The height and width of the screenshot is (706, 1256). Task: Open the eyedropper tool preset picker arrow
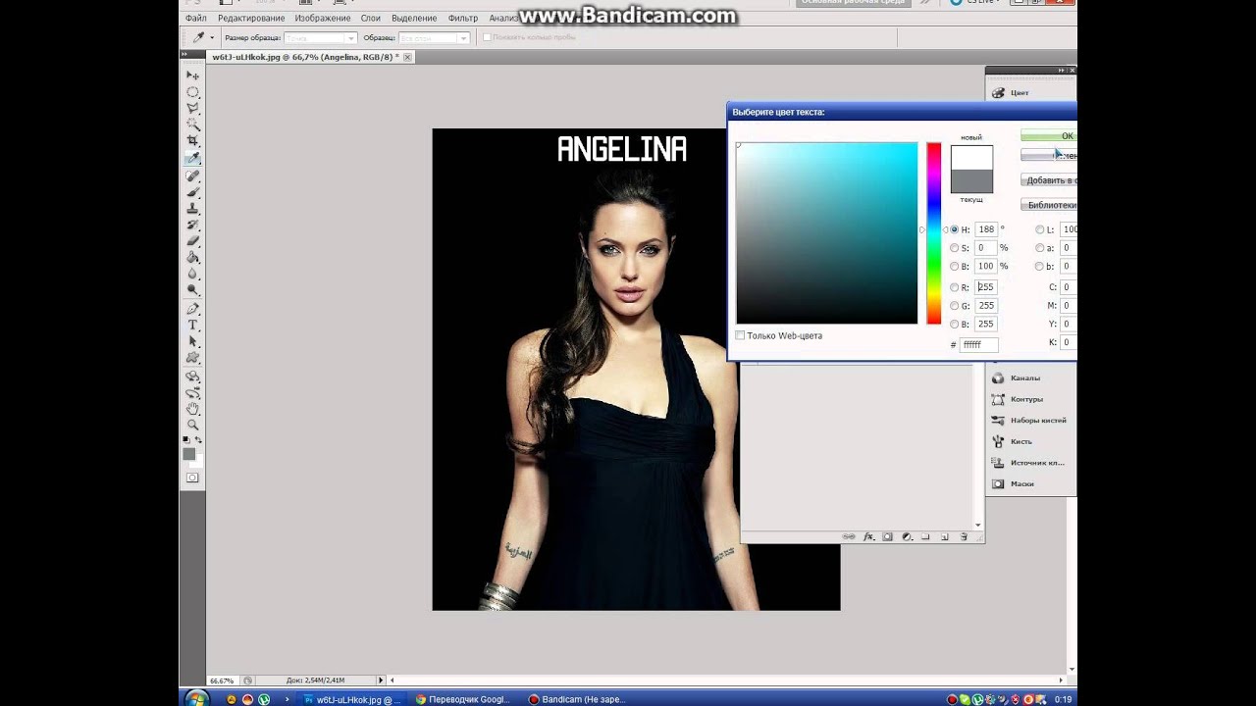click(x=212, y=37)
